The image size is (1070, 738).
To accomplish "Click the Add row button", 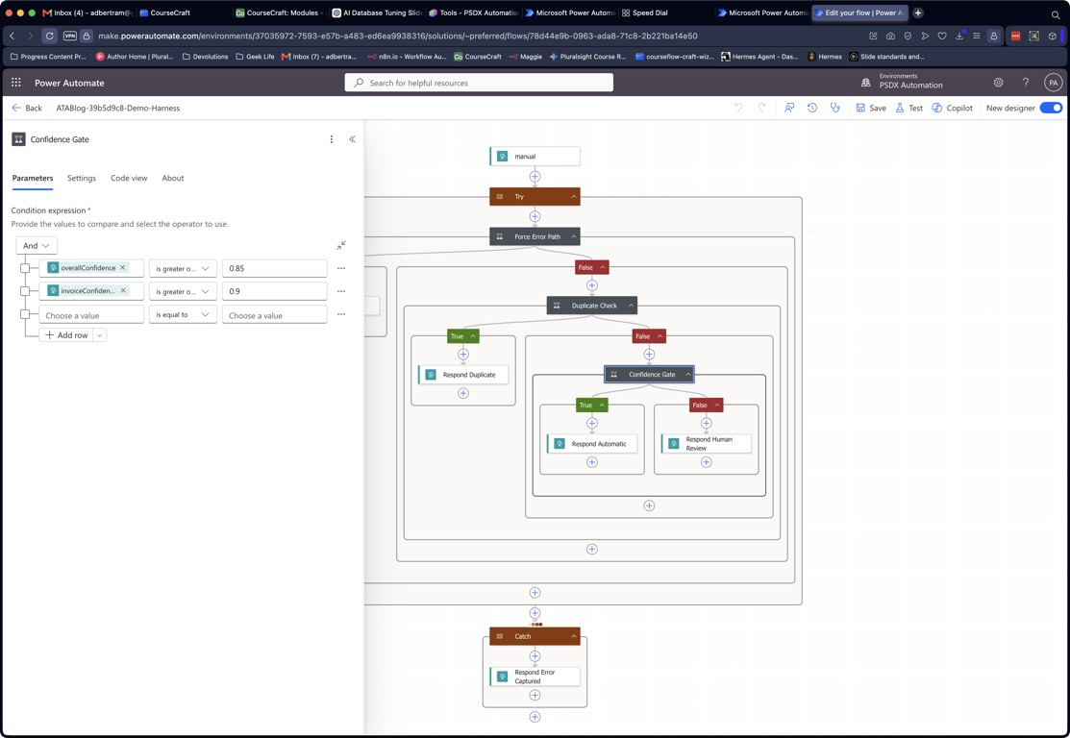I will coord(66,335).
